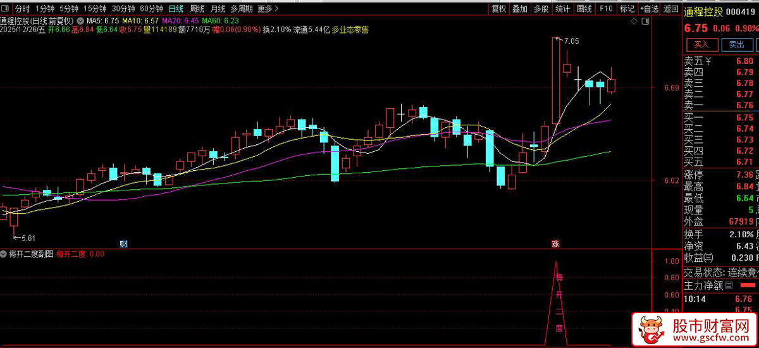
Task: Click the 卖出 sell button
Action: pos(737,44)
